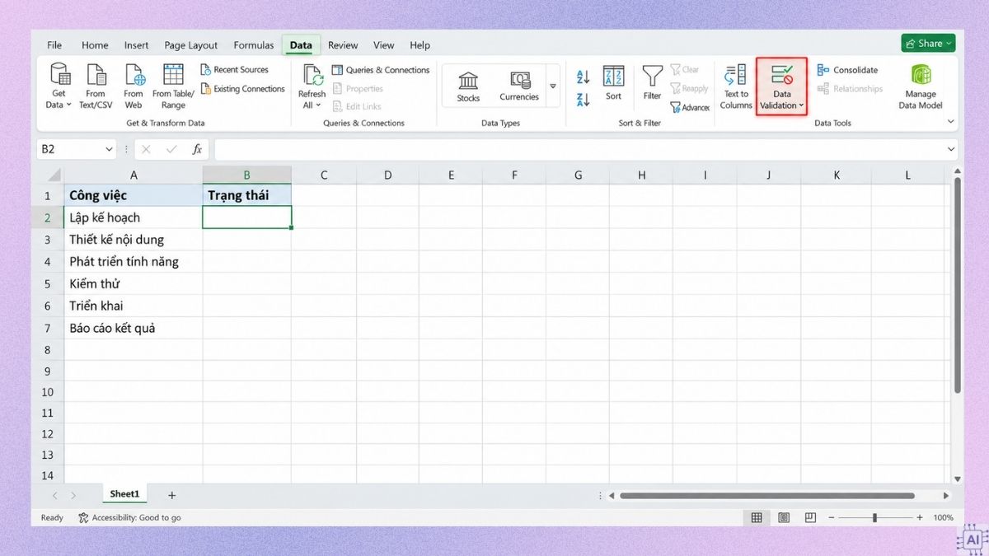
Task: Switch to the Page Layout tab
Action: (x=191, y=45)
